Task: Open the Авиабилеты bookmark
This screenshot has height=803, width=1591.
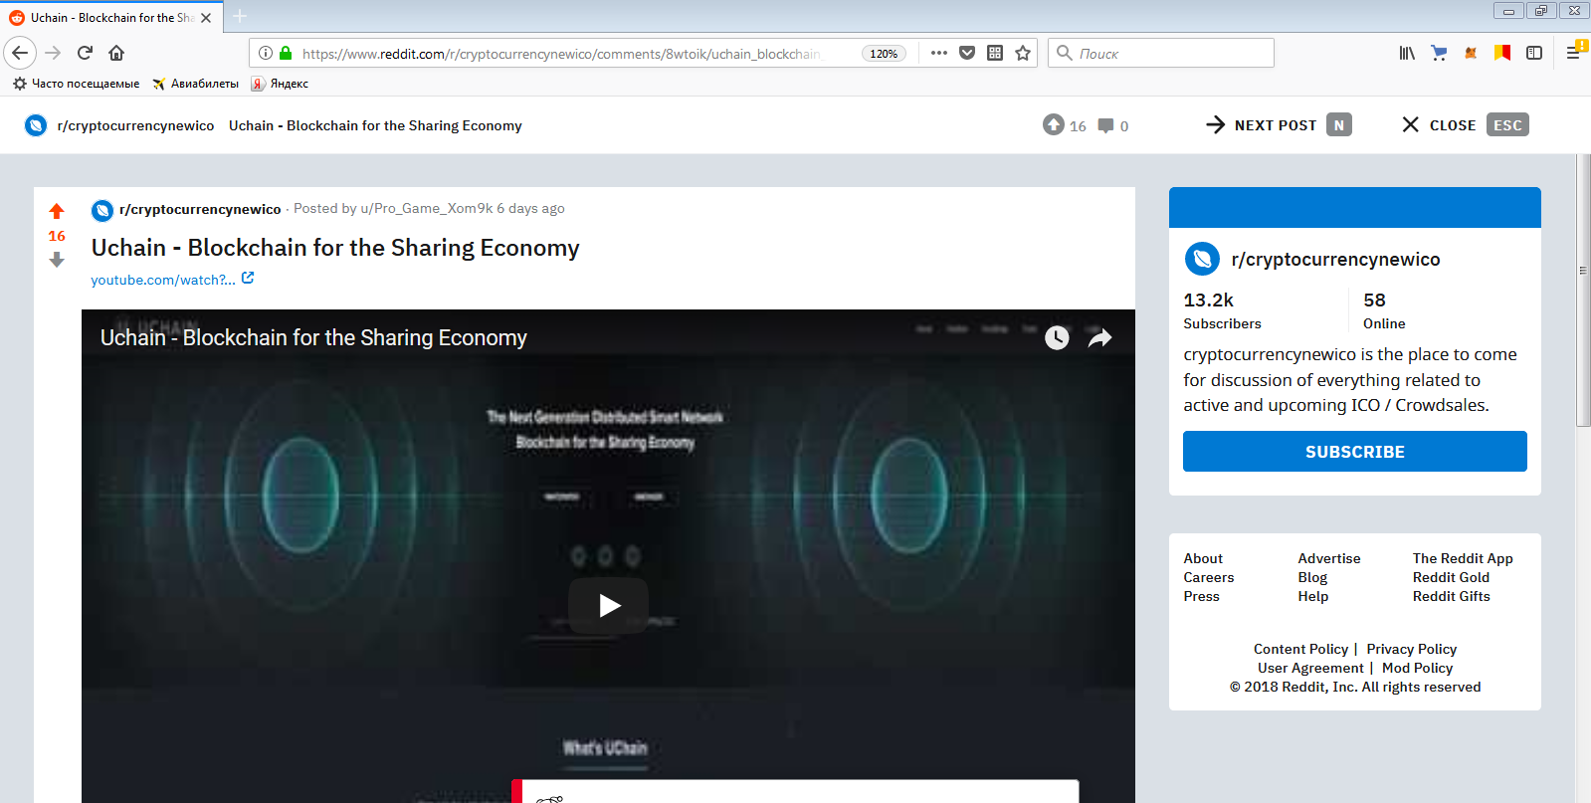Action: coord(195,84)
